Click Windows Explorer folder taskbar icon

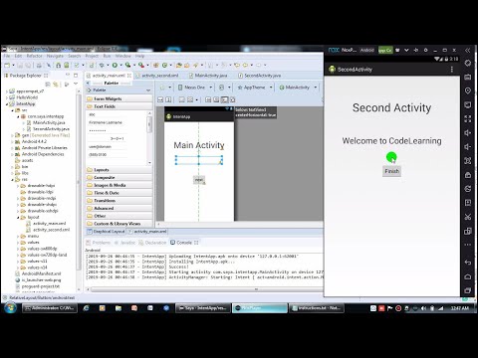119,308
